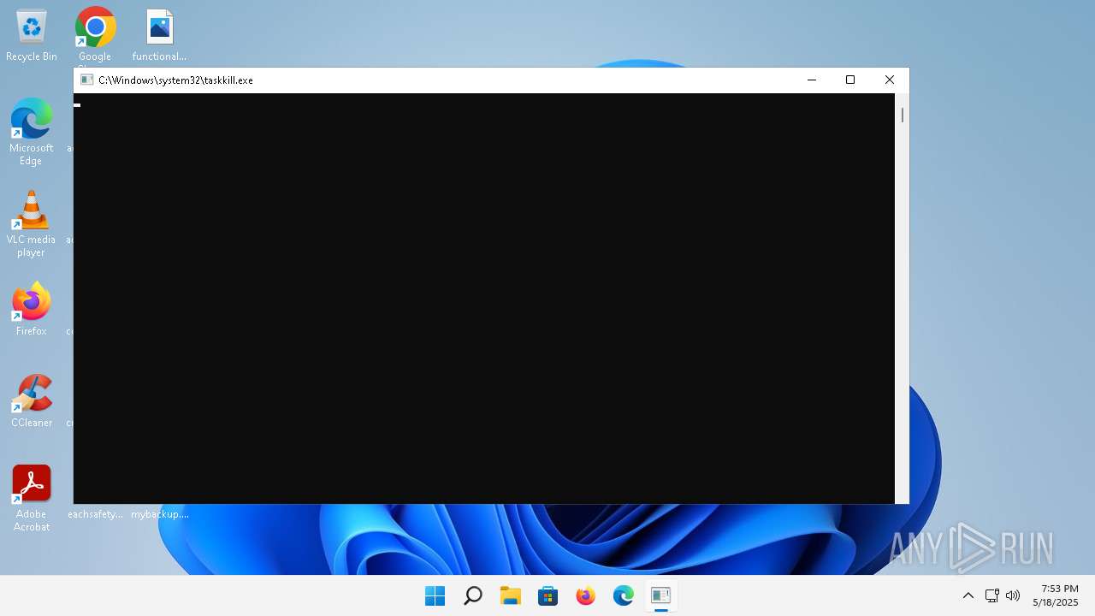The image size is (1095, 616).
Task: Open CCleaner desktop shortcut
Action: (x=32, y=400)
